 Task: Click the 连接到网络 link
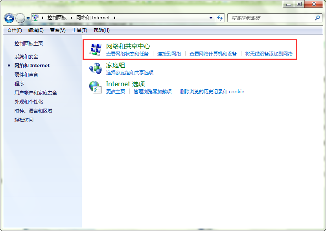pyautogui.click(x=169, y=54)
